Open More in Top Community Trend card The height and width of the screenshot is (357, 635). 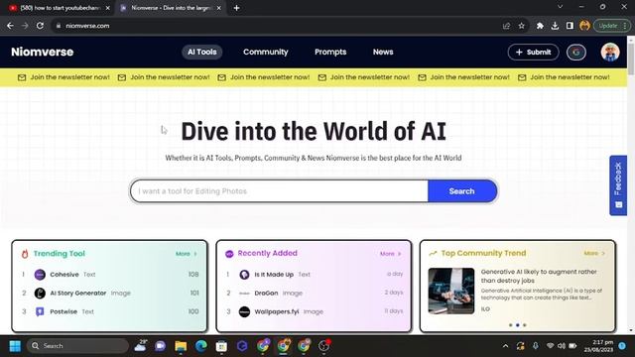tap(594, 254)
